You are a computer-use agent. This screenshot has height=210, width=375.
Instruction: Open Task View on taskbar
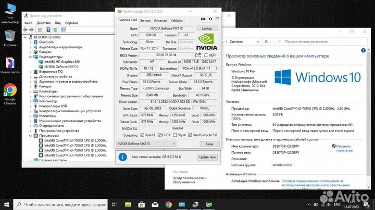(x=114, y=204)
